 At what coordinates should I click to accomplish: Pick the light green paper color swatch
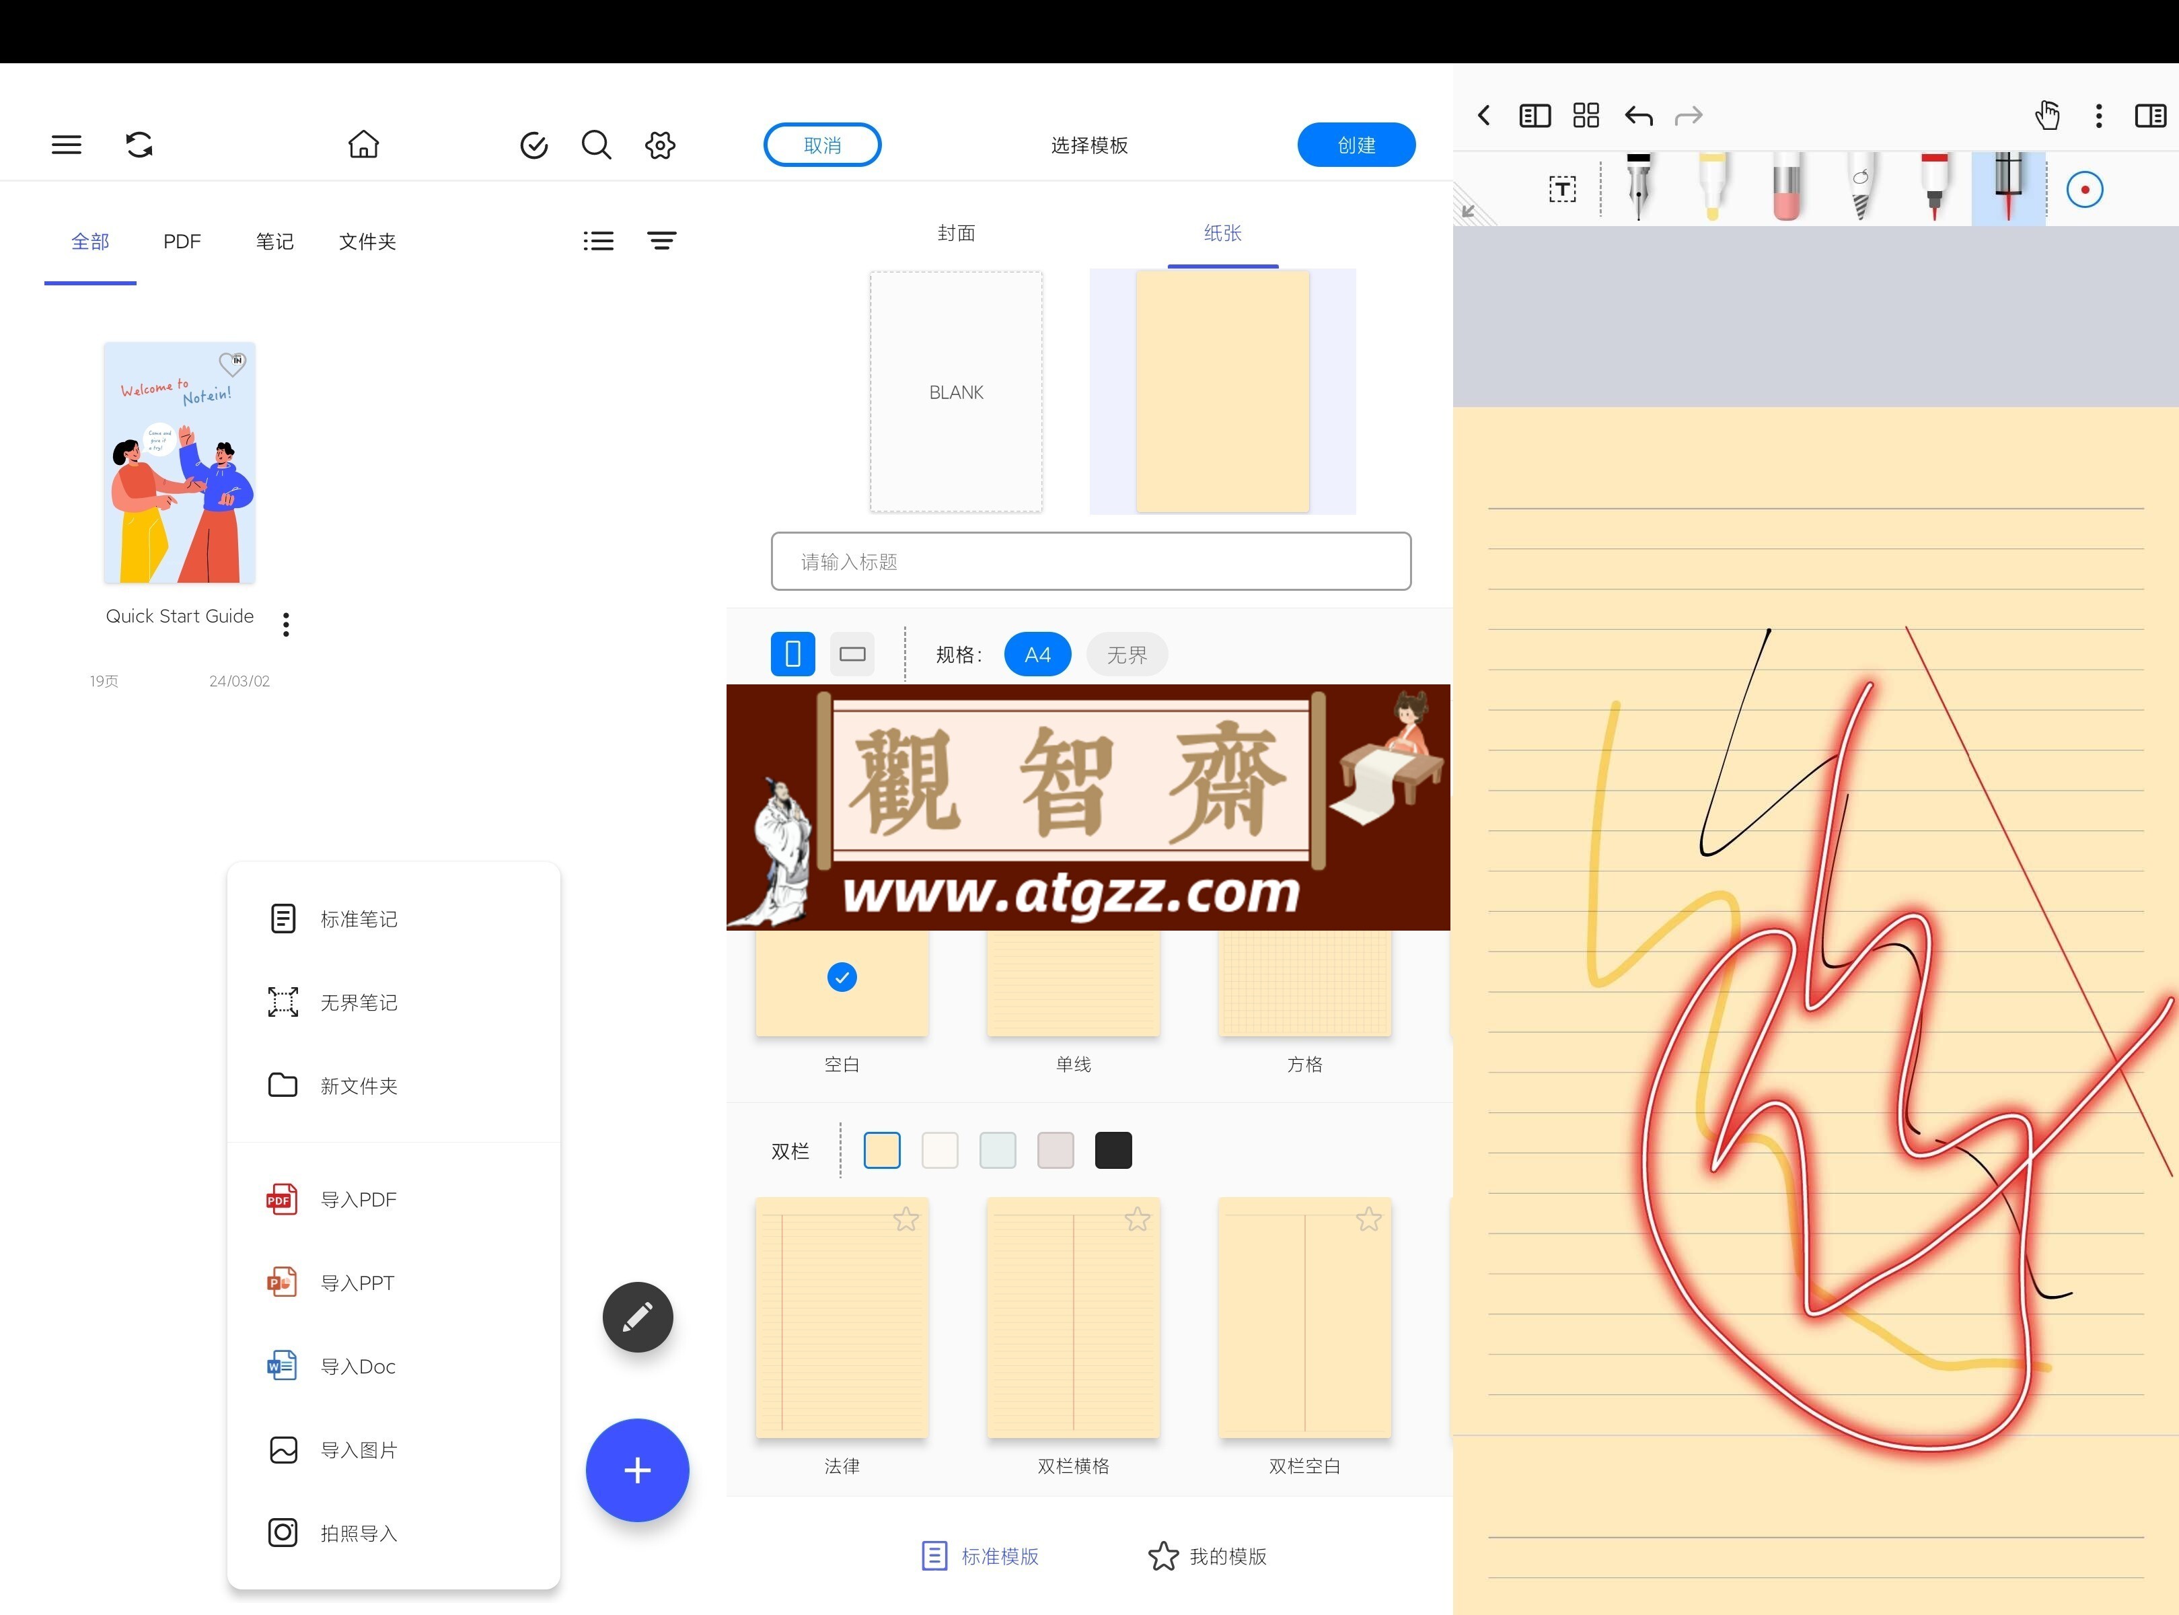(x=998, y=1151)
